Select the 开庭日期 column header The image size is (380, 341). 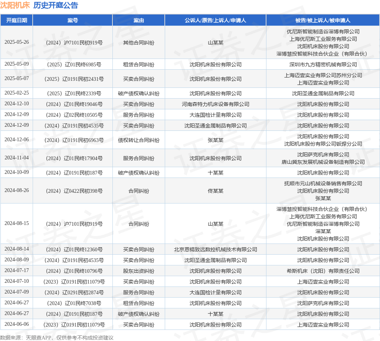[16, 20]
